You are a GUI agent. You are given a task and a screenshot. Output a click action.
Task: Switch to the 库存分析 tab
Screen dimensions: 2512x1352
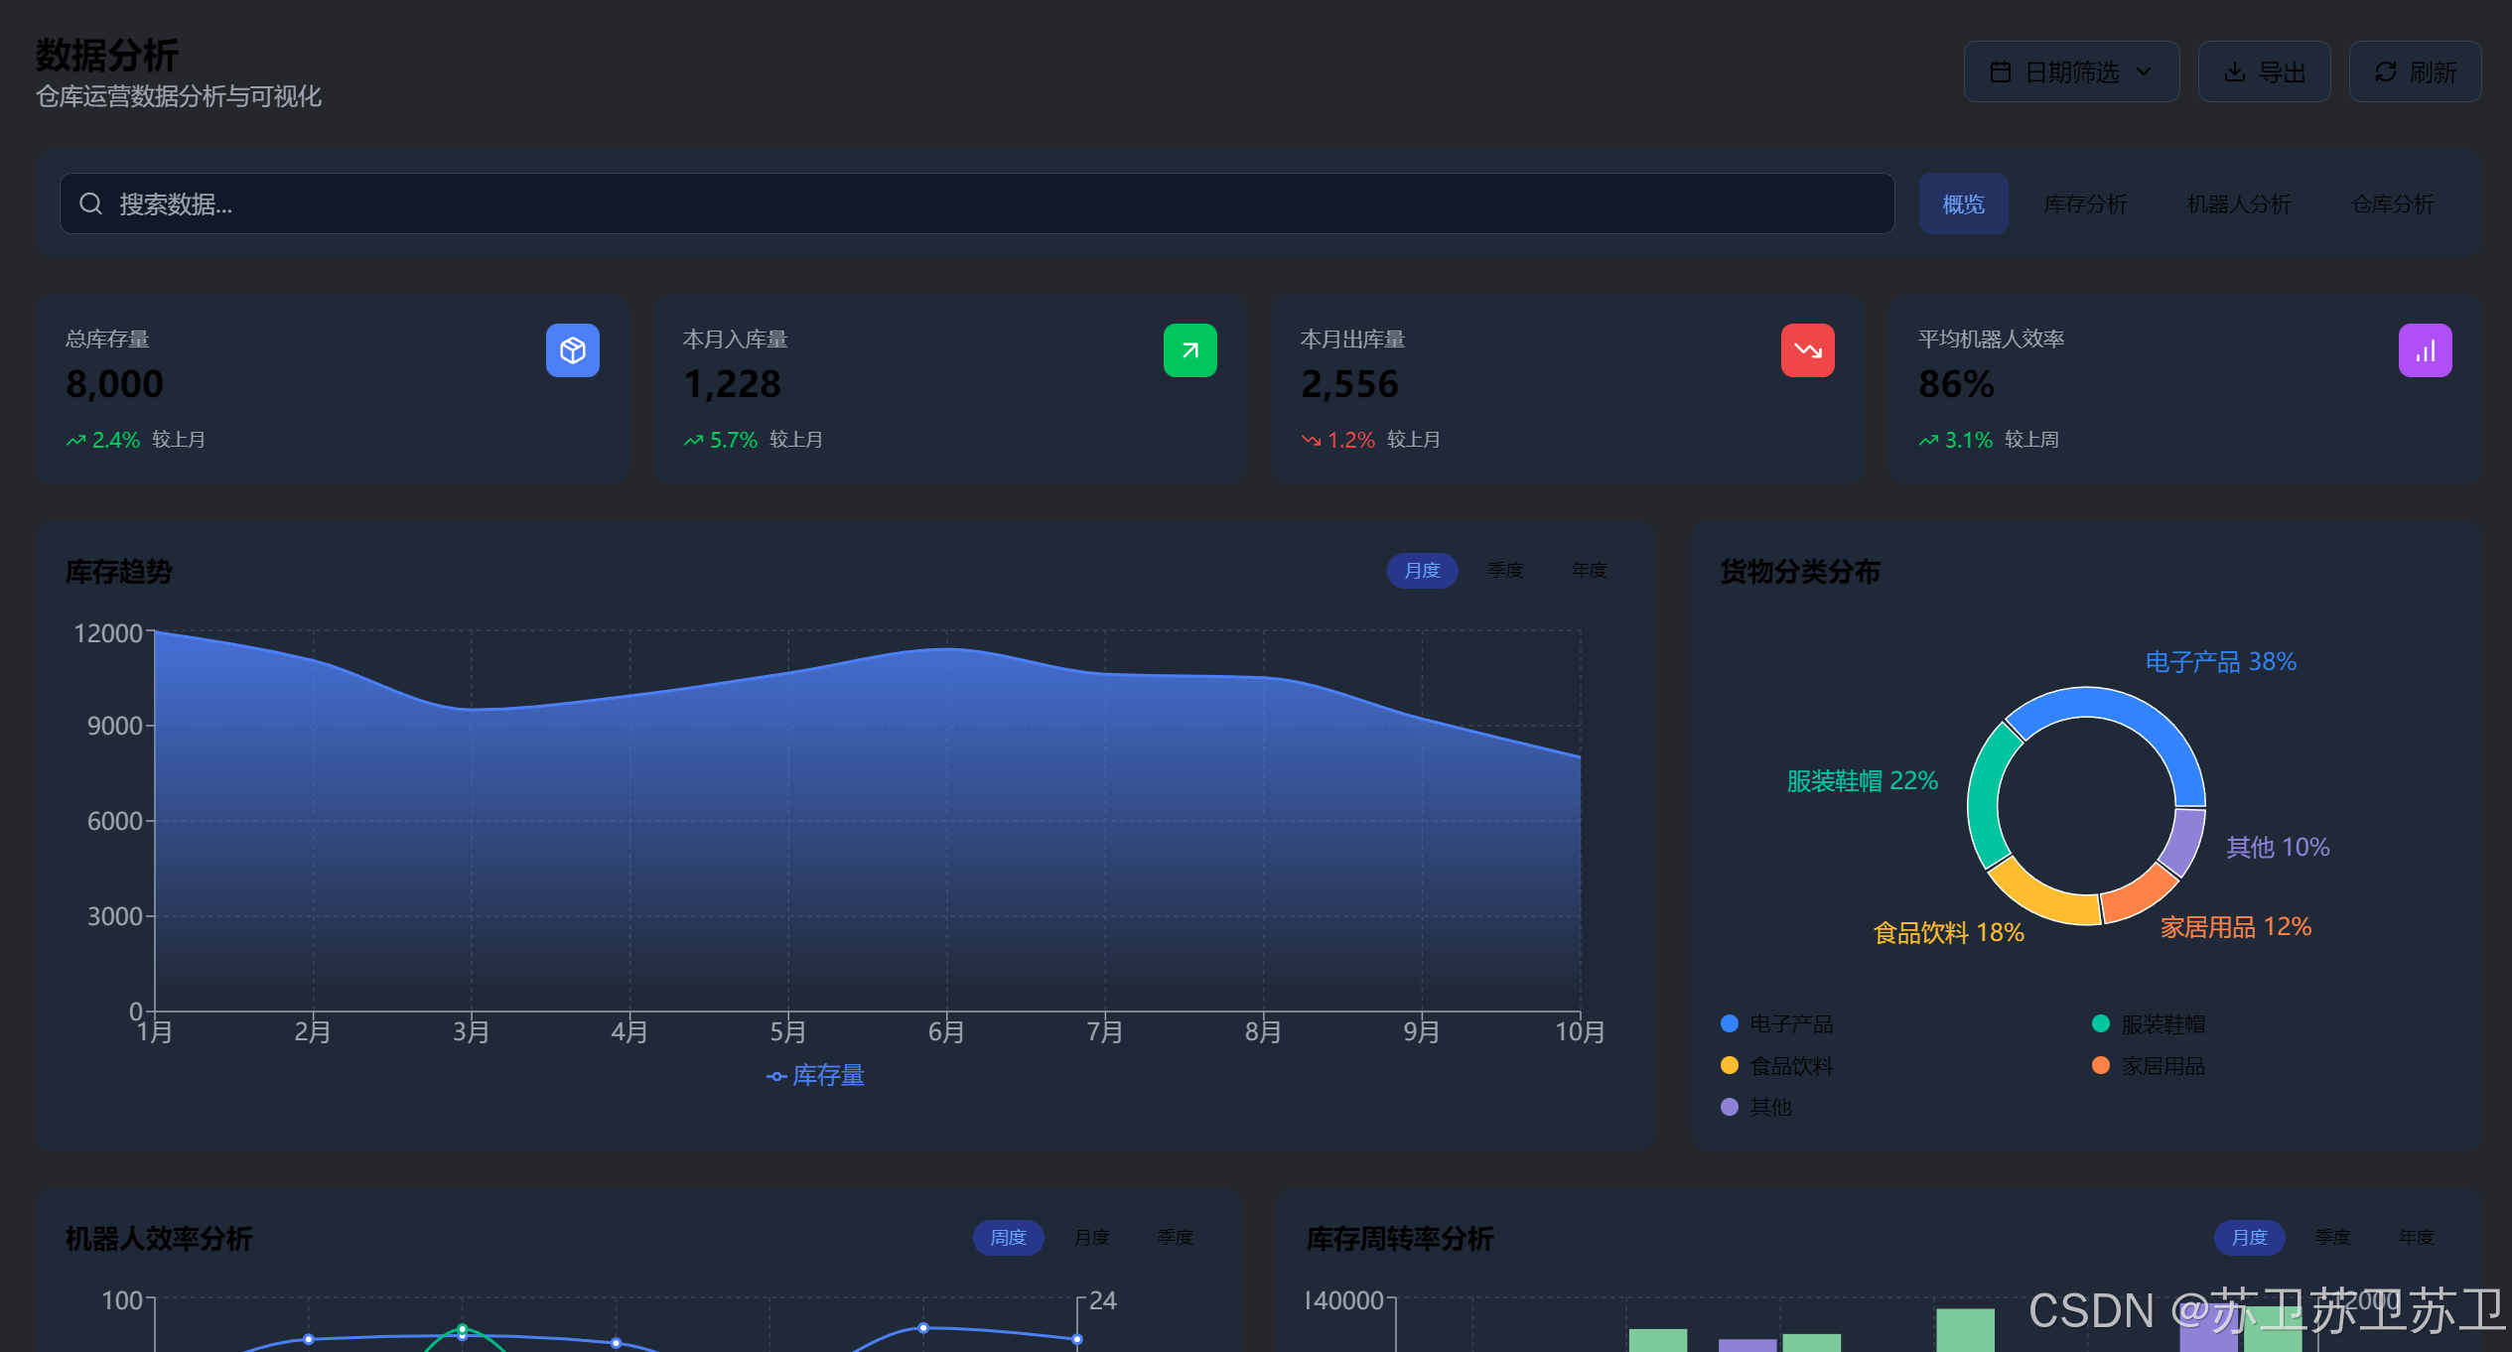click(x=2085, y=204)
